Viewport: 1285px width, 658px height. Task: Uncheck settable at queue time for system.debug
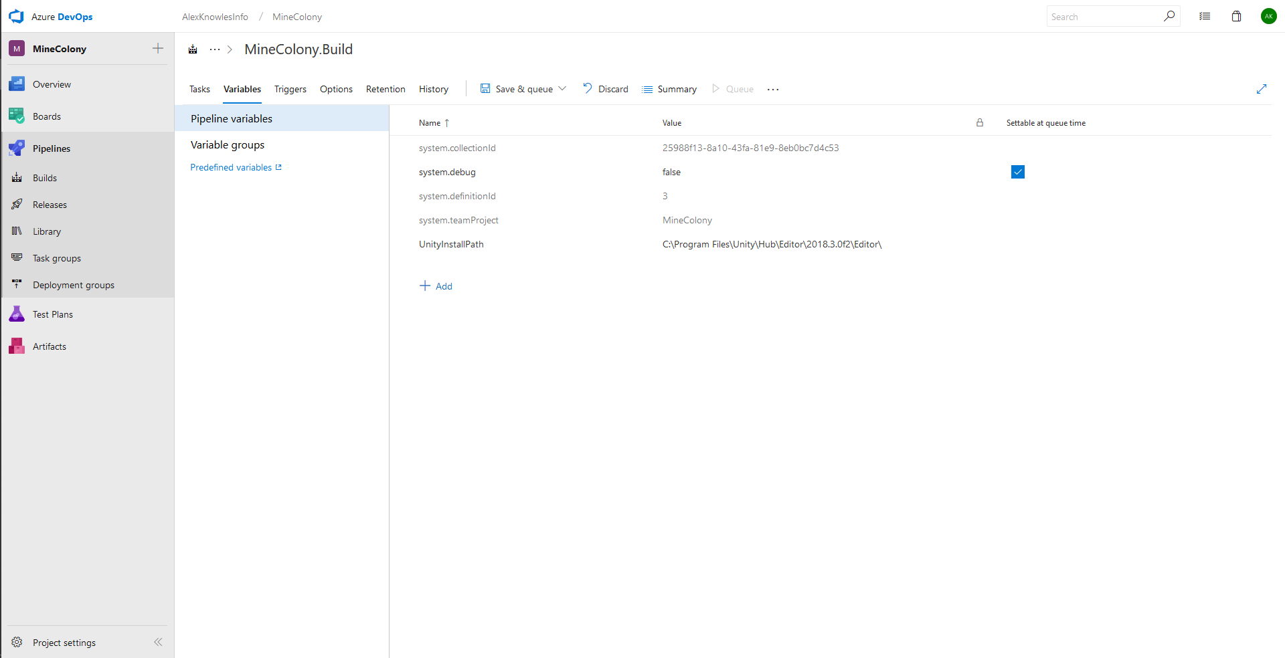point(1017,172)
